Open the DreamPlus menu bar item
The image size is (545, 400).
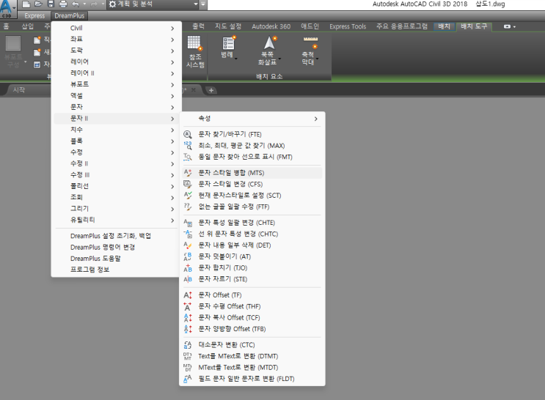point(69,15)
